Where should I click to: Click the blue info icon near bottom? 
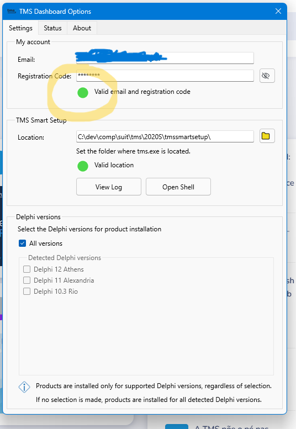click(24, 387)
